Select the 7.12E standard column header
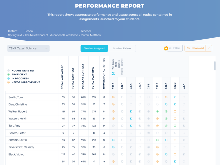 point(113,86)
